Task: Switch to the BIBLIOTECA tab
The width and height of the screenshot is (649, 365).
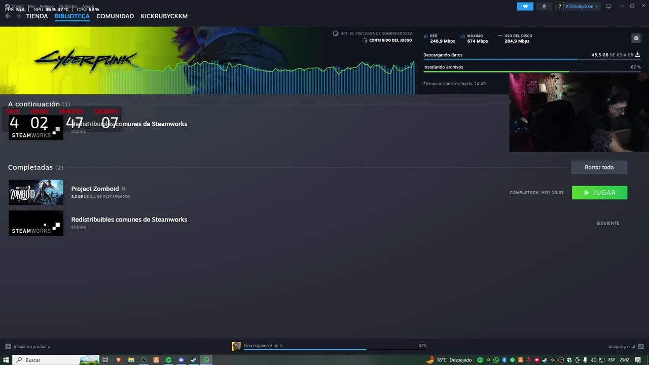Action: (72, 16)
